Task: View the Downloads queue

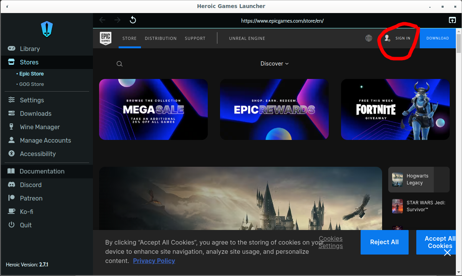Action: [x=36, y=113]
